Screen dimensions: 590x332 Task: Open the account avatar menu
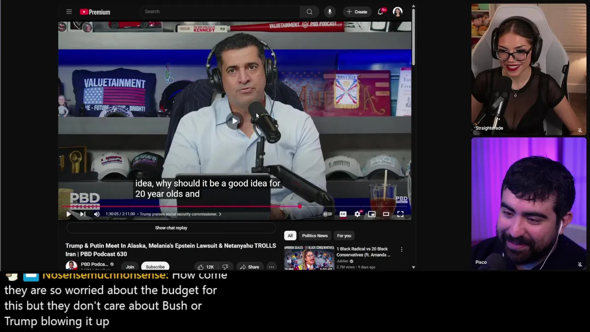[x=397, y=12]
